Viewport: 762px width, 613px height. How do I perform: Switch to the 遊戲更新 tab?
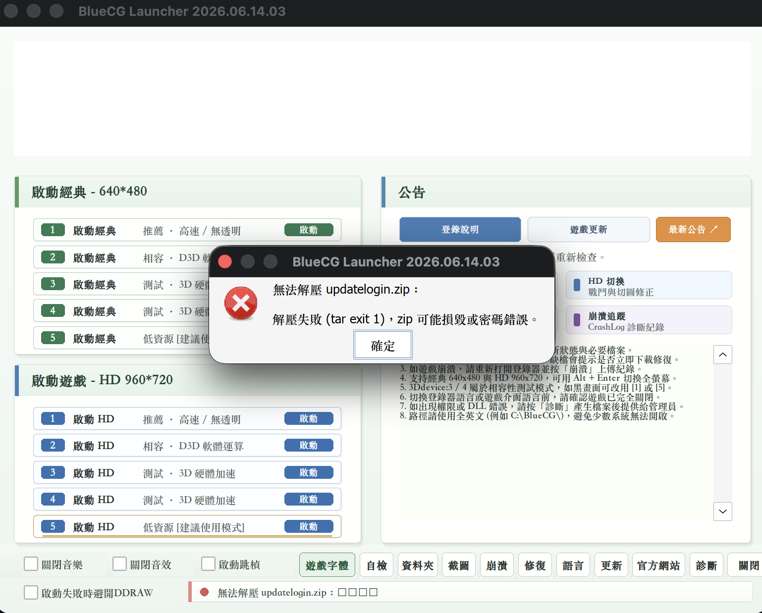[x=589, y=229]
